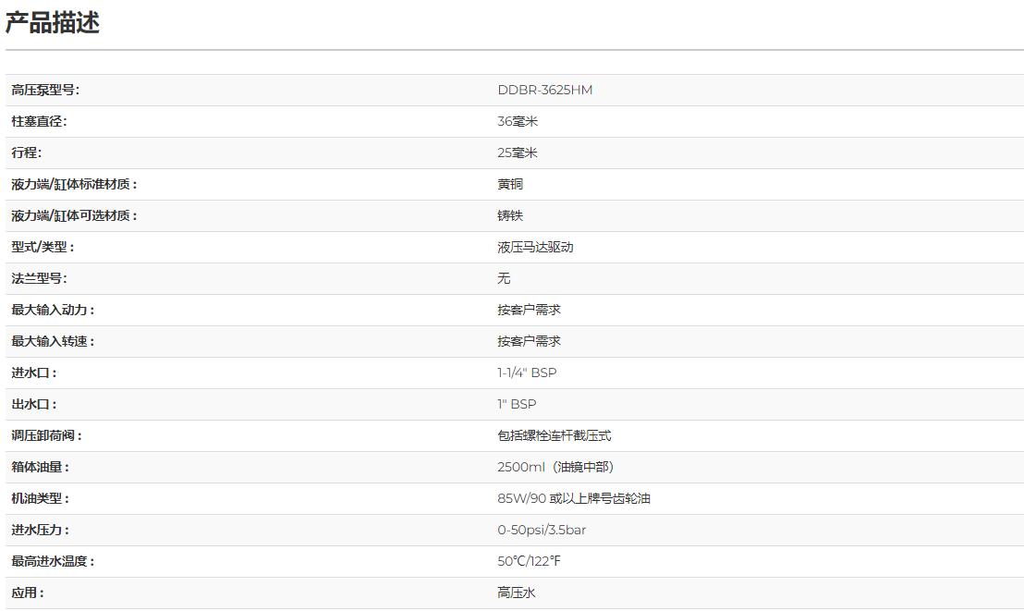Select the 1-1/4" BSP inlet value
The height and width of the screenshot is (611, 1024).
527,373
